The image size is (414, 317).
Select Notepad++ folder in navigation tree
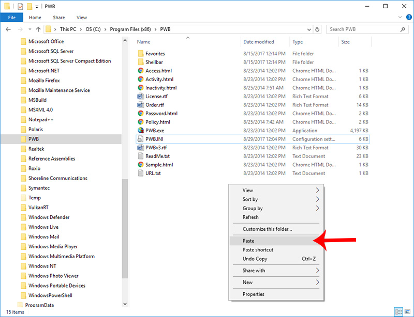tap(41, 120)
